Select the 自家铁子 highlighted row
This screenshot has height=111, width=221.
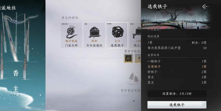177,66
